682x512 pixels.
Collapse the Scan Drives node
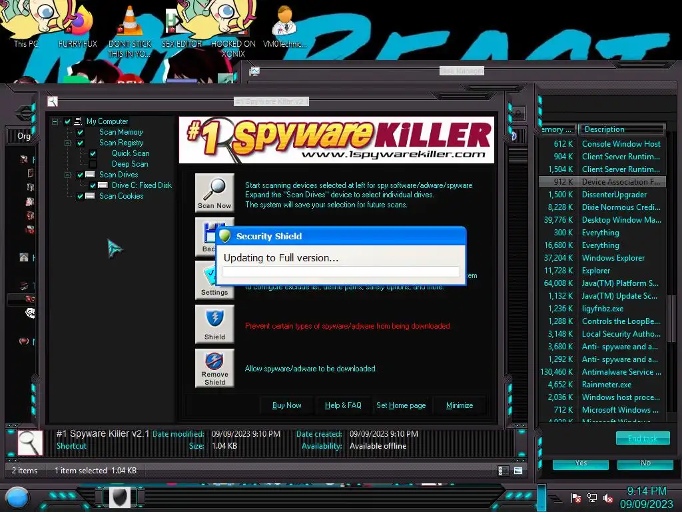click(67, 175)
